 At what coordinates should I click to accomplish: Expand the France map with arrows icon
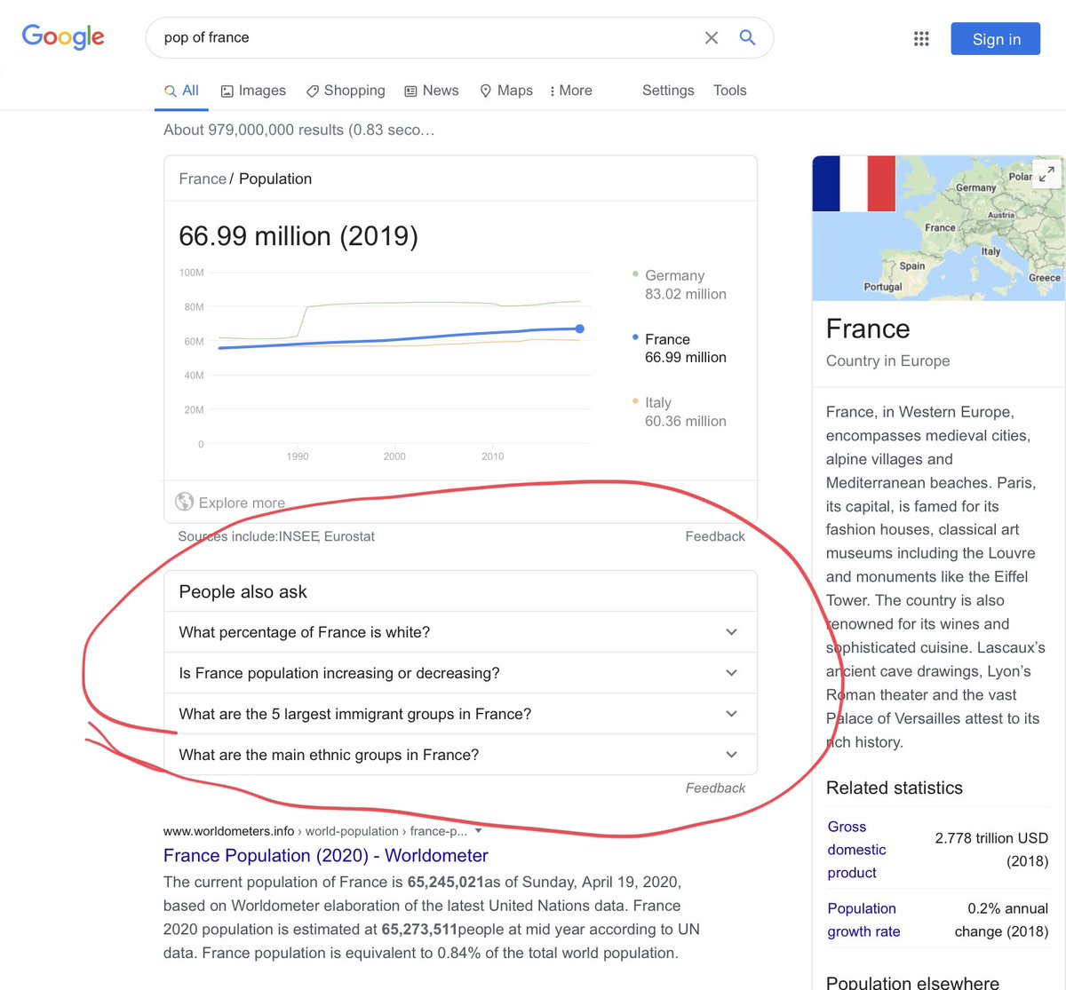pos(1047,174)
